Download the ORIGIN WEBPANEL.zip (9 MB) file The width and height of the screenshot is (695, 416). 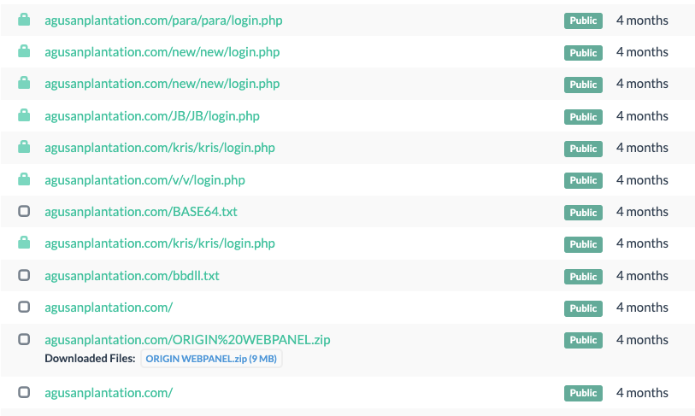point(211,359)
